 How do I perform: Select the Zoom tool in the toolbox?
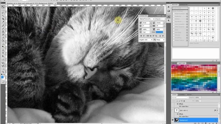point(3,72)
